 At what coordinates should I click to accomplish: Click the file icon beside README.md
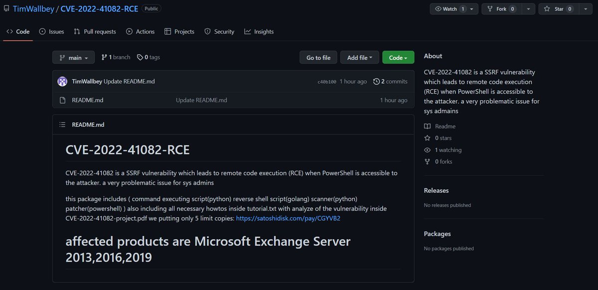62,100
